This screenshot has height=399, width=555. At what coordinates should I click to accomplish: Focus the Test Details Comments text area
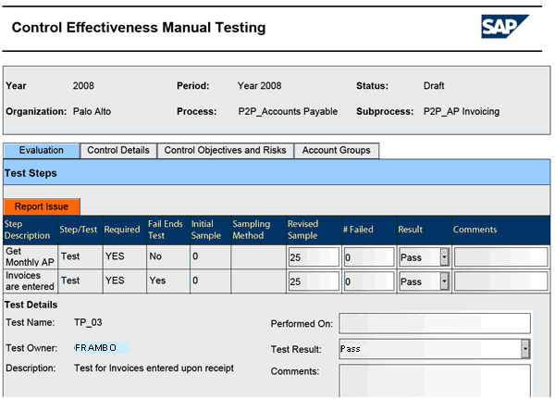[435, 380]
